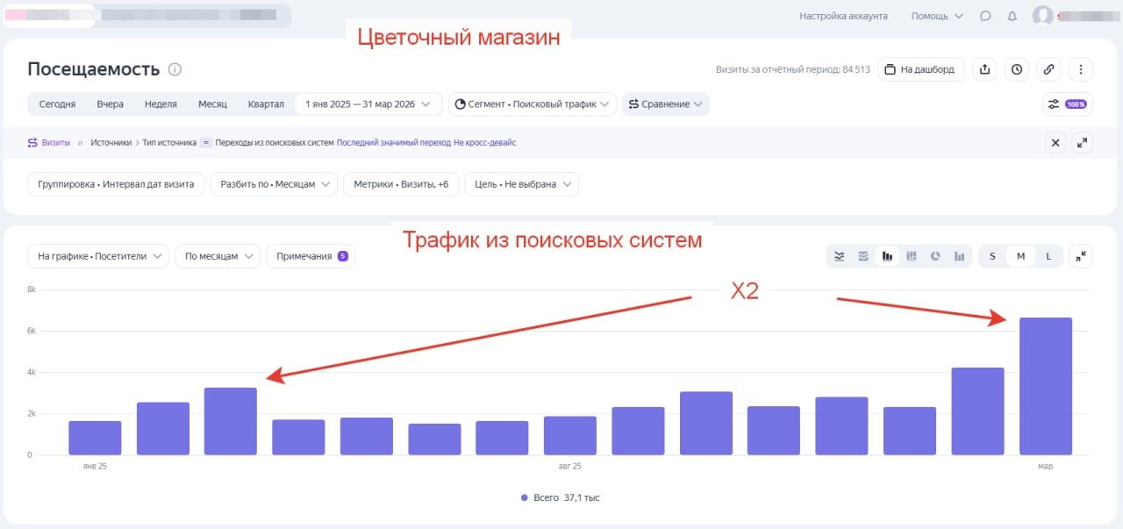1123x529 pixels.
Task: Select the Квартал period tab
Action: coord(266,104)
